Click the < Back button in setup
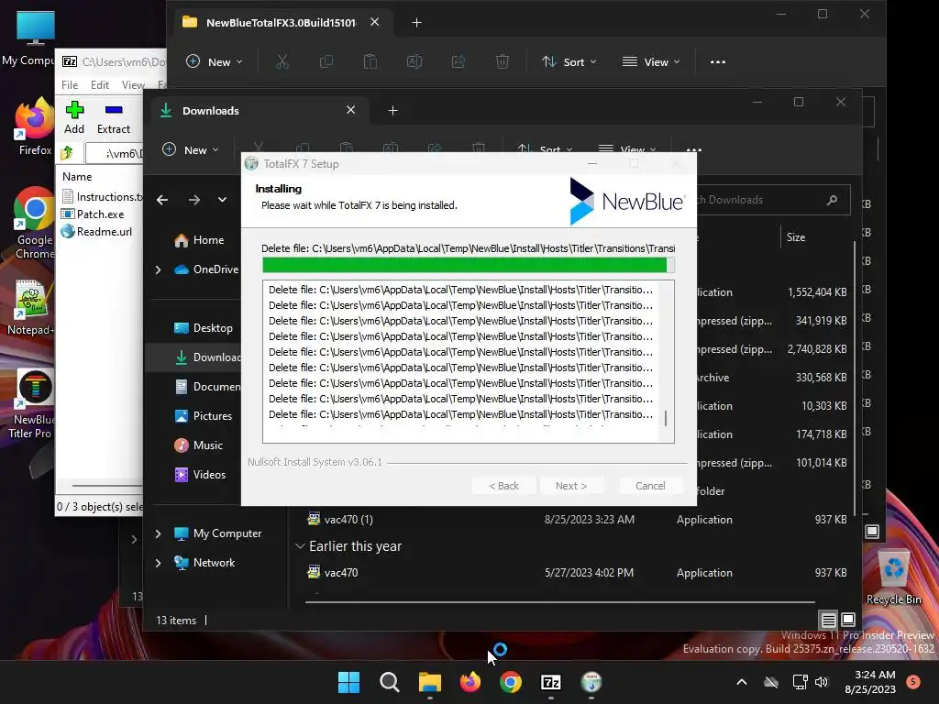Viewport: 939px width, 704px height. tap(503, 486)
